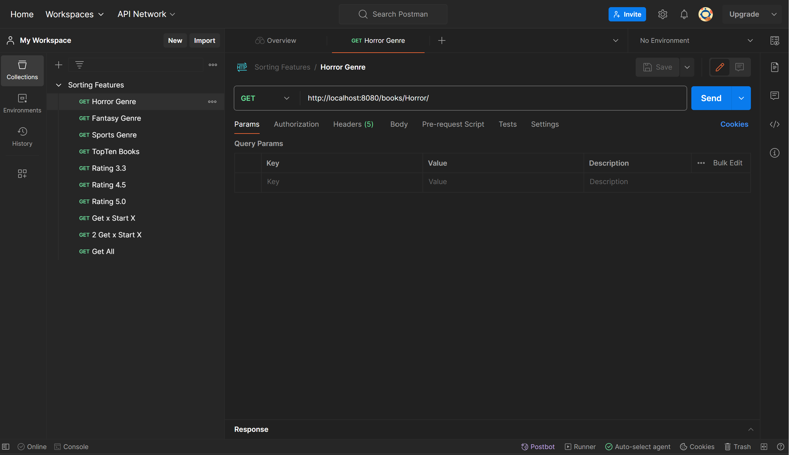Viewport: 789px width, 455px height.
Task: Switch to the Overview tab
Action: click(276, 41)
